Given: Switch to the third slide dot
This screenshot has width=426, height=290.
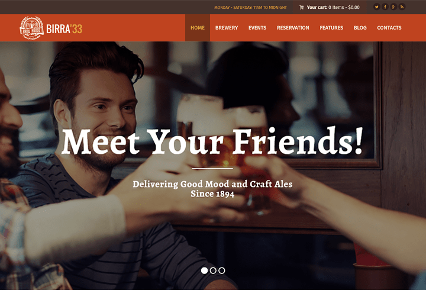Looking at the screenshot, I should (x=222, y=270).
